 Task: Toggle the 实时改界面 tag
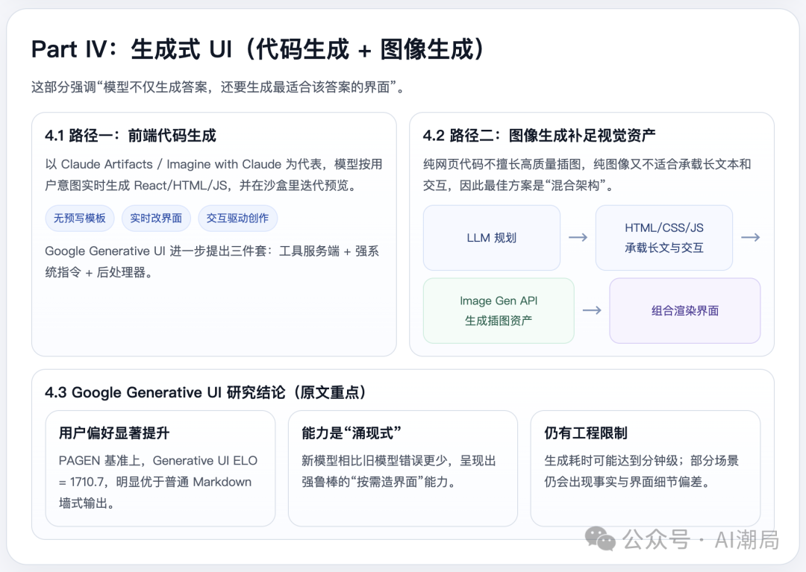(x=156, y=218)
